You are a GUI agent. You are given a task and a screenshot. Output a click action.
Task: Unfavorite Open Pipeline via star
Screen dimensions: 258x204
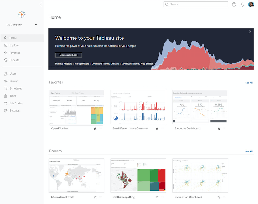[95, 128]
